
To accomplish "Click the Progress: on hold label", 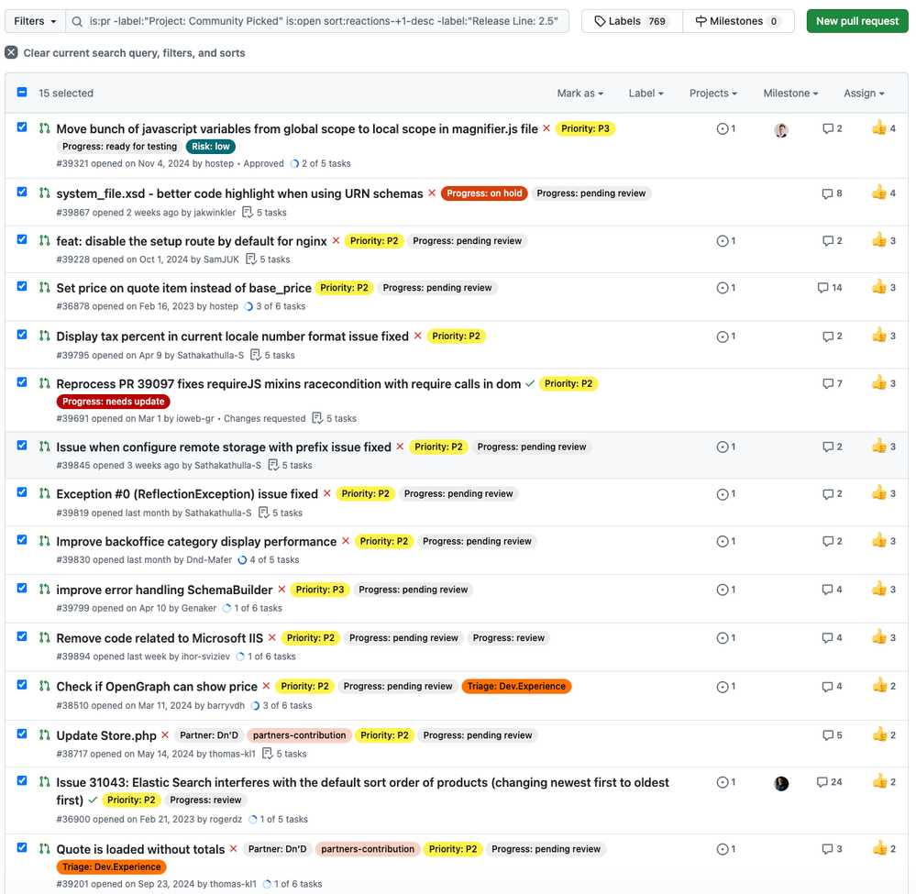I will [x=484, y=193].
